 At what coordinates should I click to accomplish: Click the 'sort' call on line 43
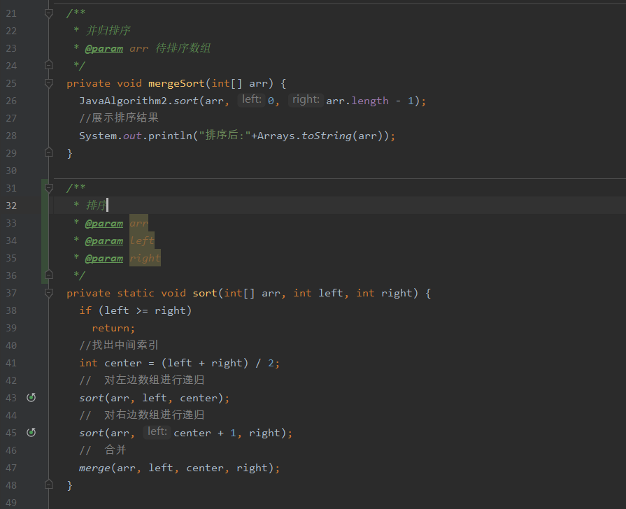point(92,398)
